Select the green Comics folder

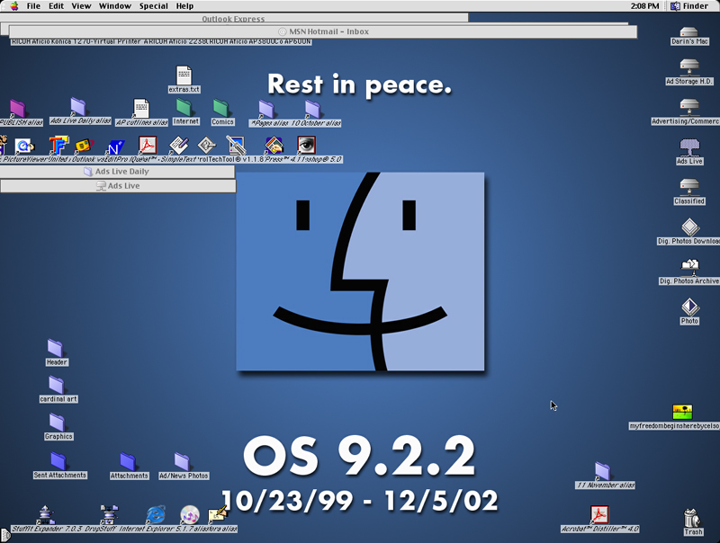point(220,108)
